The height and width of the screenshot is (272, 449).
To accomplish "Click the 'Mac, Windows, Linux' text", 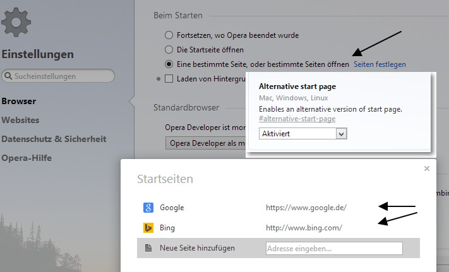I will coord(293,98).
